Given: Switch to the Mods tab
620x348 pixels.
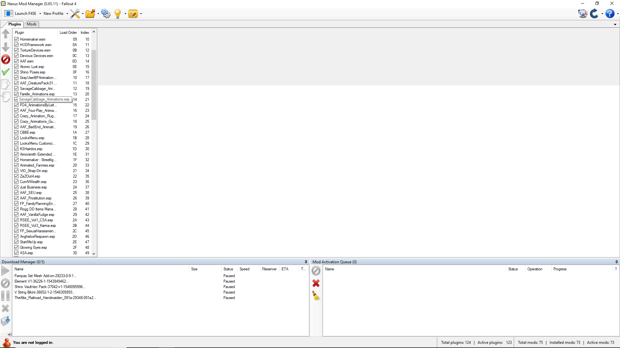Looking at the screenshot, I should (x=32, y=24).
